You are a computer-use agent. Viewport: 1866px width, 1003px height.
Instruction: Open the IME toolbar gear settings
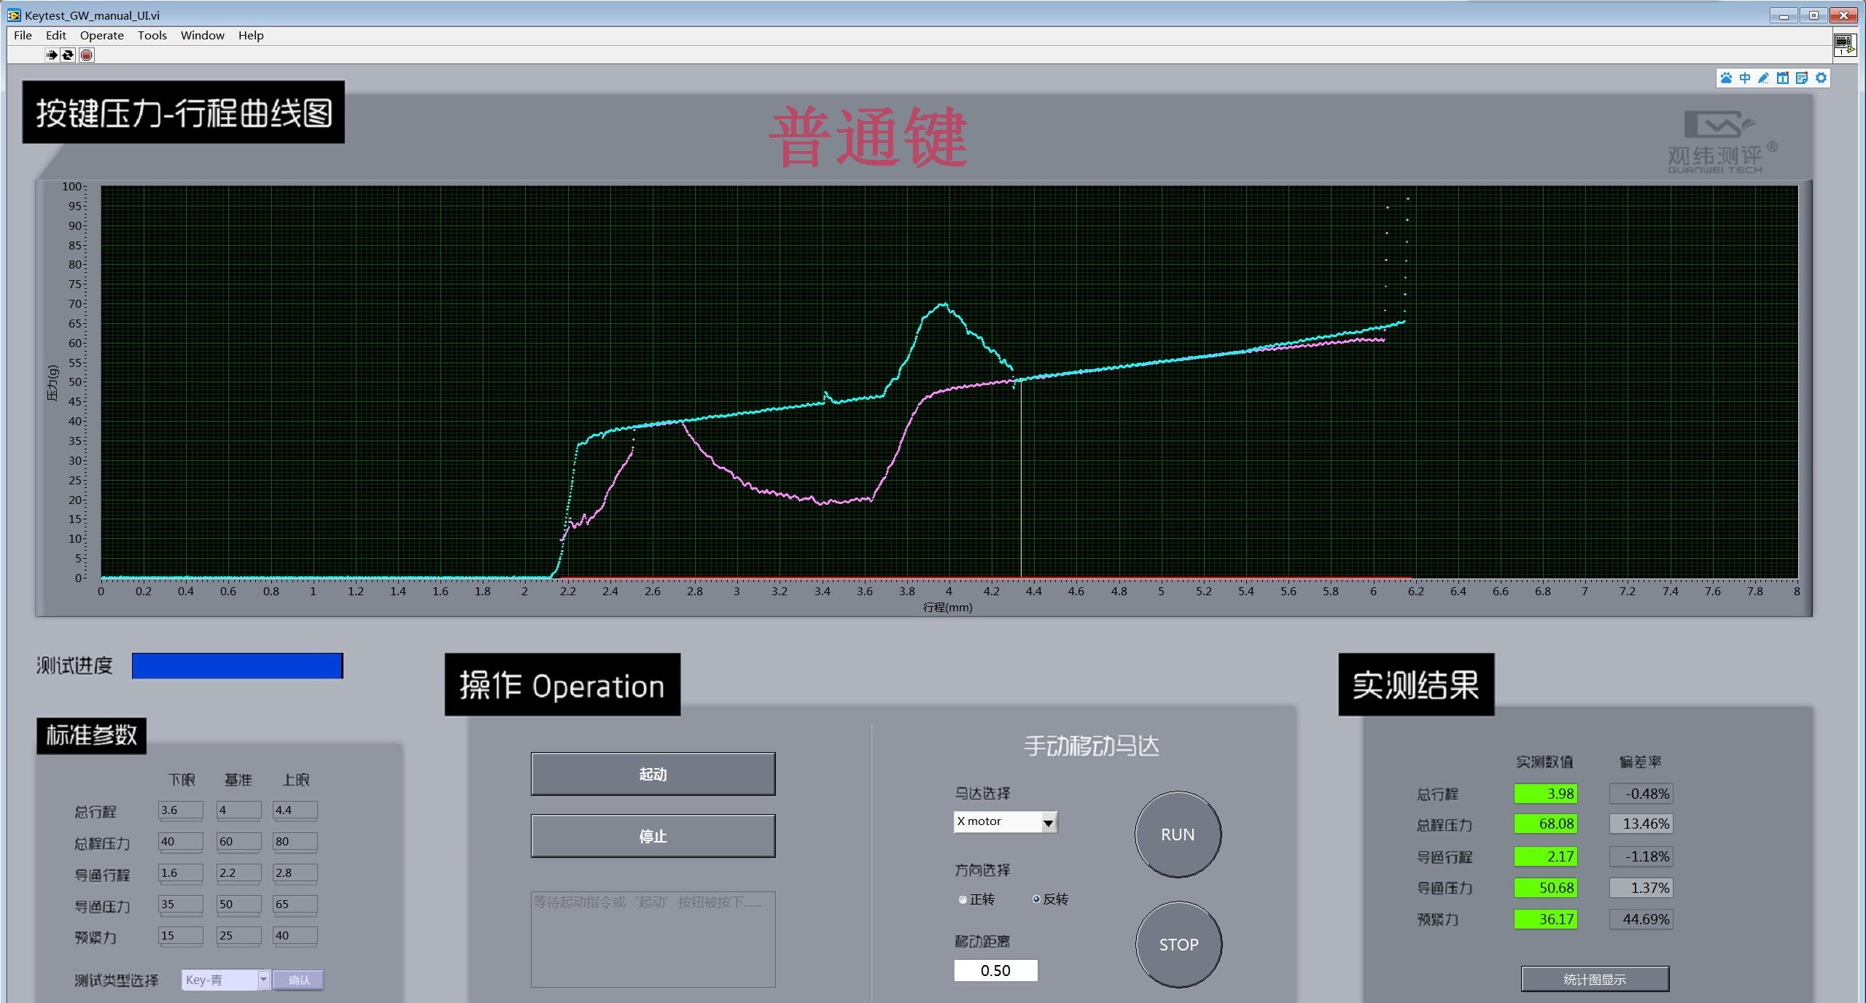pyautogui.click(x=1822, y=78)
